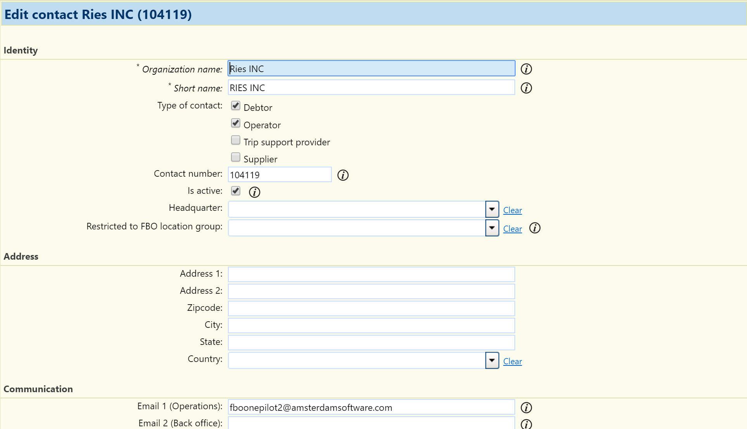View info for Restricted to FBO location group
This screenshot has height=429, width=747.
(535, 228)
